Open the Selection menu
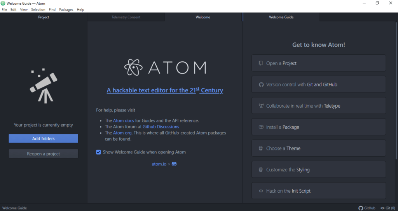The width and height of the screenshot is (398, 211). (x=38, y=9)
